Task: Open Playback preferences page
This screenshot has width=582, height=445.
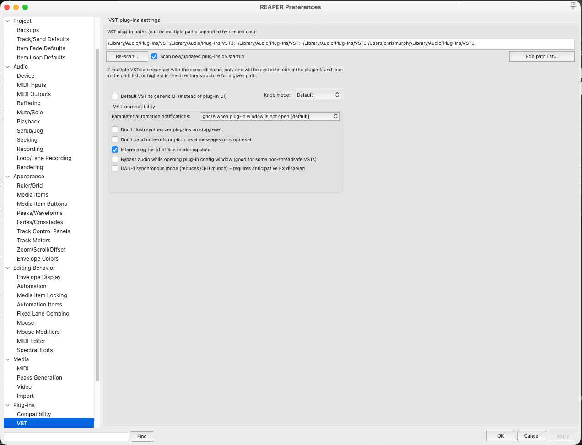Action: tap(28, 122)
